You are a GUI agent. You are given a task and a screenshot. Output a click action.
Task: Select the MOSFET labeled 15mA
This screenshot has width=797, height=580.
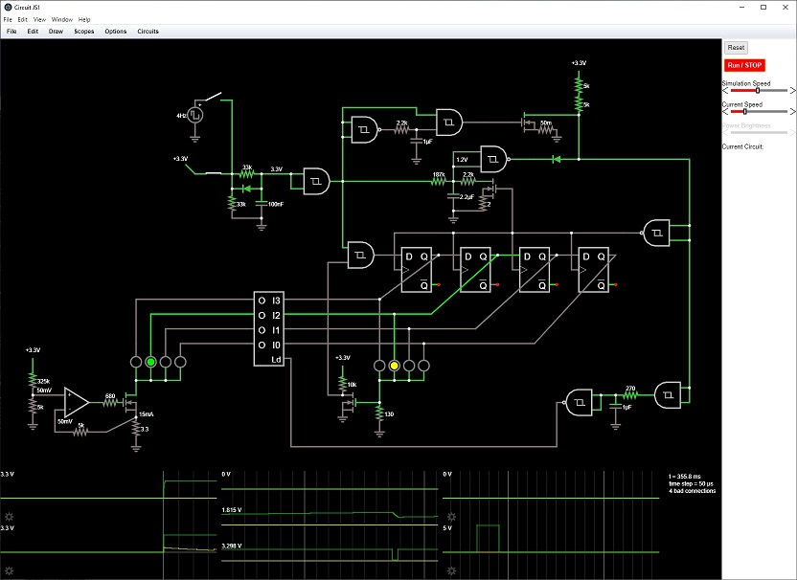coord(130,403)
